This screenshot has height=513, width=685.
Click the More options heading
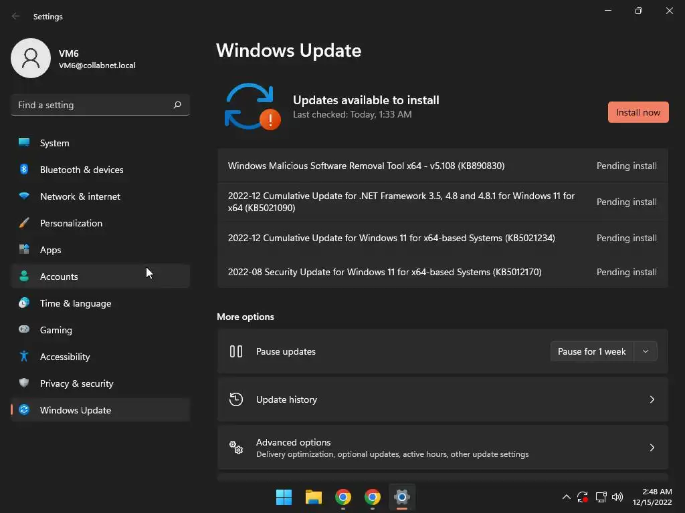click(x=246, y=317)
